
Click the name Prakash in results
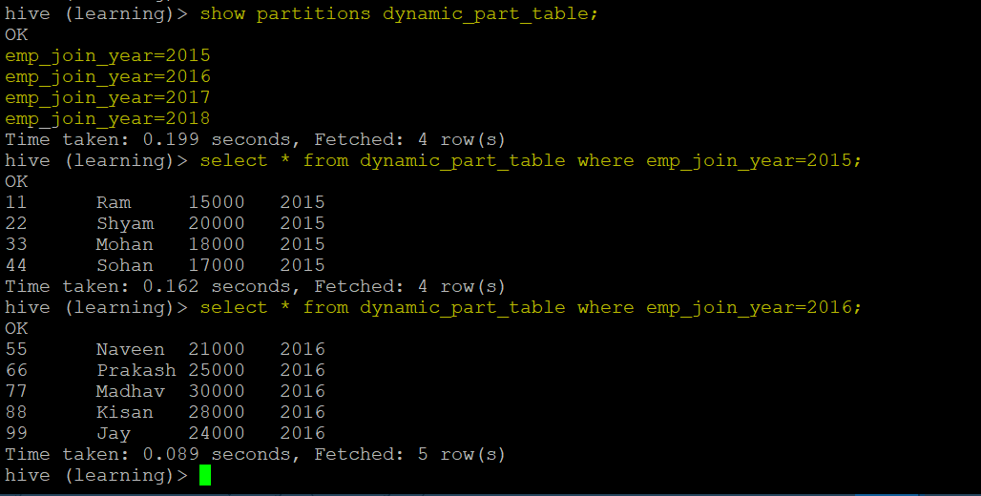point(136,371)
